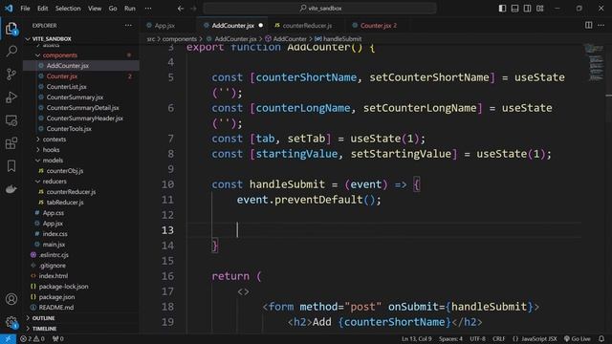Open the View menu
The height and width of the screenshot is (344, 612).
click(95, 9)
